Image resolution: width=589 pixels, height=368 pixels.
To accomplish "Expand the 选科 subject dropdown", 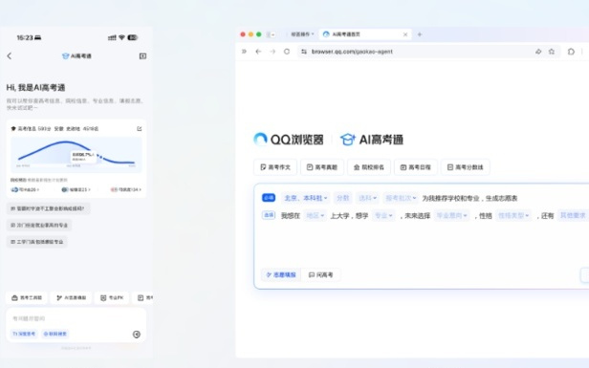I will click(x=367, y=198).
